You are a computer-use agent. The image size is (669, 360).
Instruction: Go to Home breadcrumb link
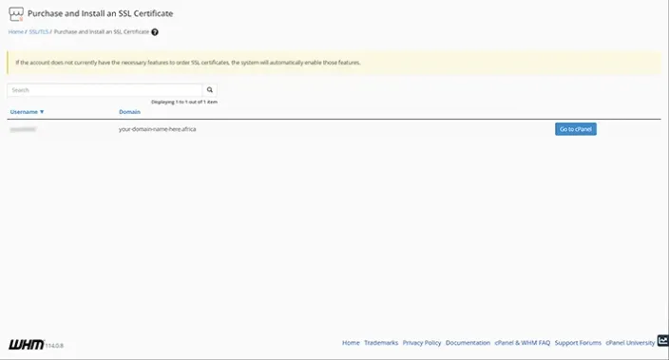coord(16,32)
